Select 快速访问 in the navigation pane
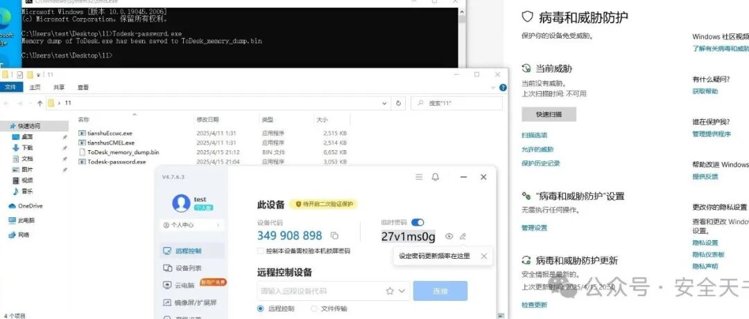Viewport: 749px width, 319px height. point(28,126)
